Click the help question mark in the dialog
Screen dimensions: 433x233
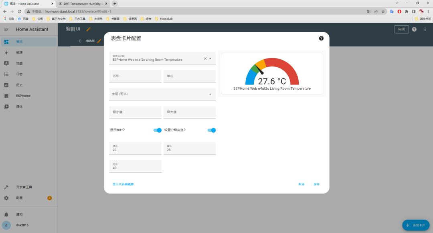pyautogui.click(x=321, y=38)
